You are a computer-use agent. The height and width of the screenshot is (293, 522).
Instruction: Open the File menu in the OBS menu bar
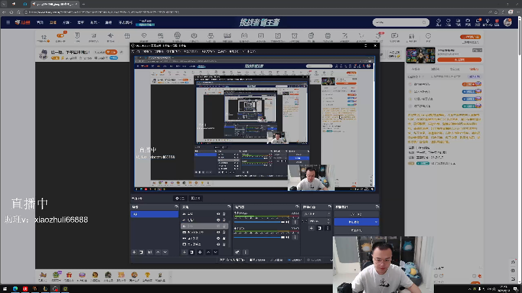[x=135, y=51]
